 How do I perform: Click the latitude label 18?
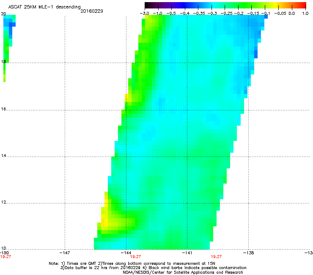pos(3,61)
